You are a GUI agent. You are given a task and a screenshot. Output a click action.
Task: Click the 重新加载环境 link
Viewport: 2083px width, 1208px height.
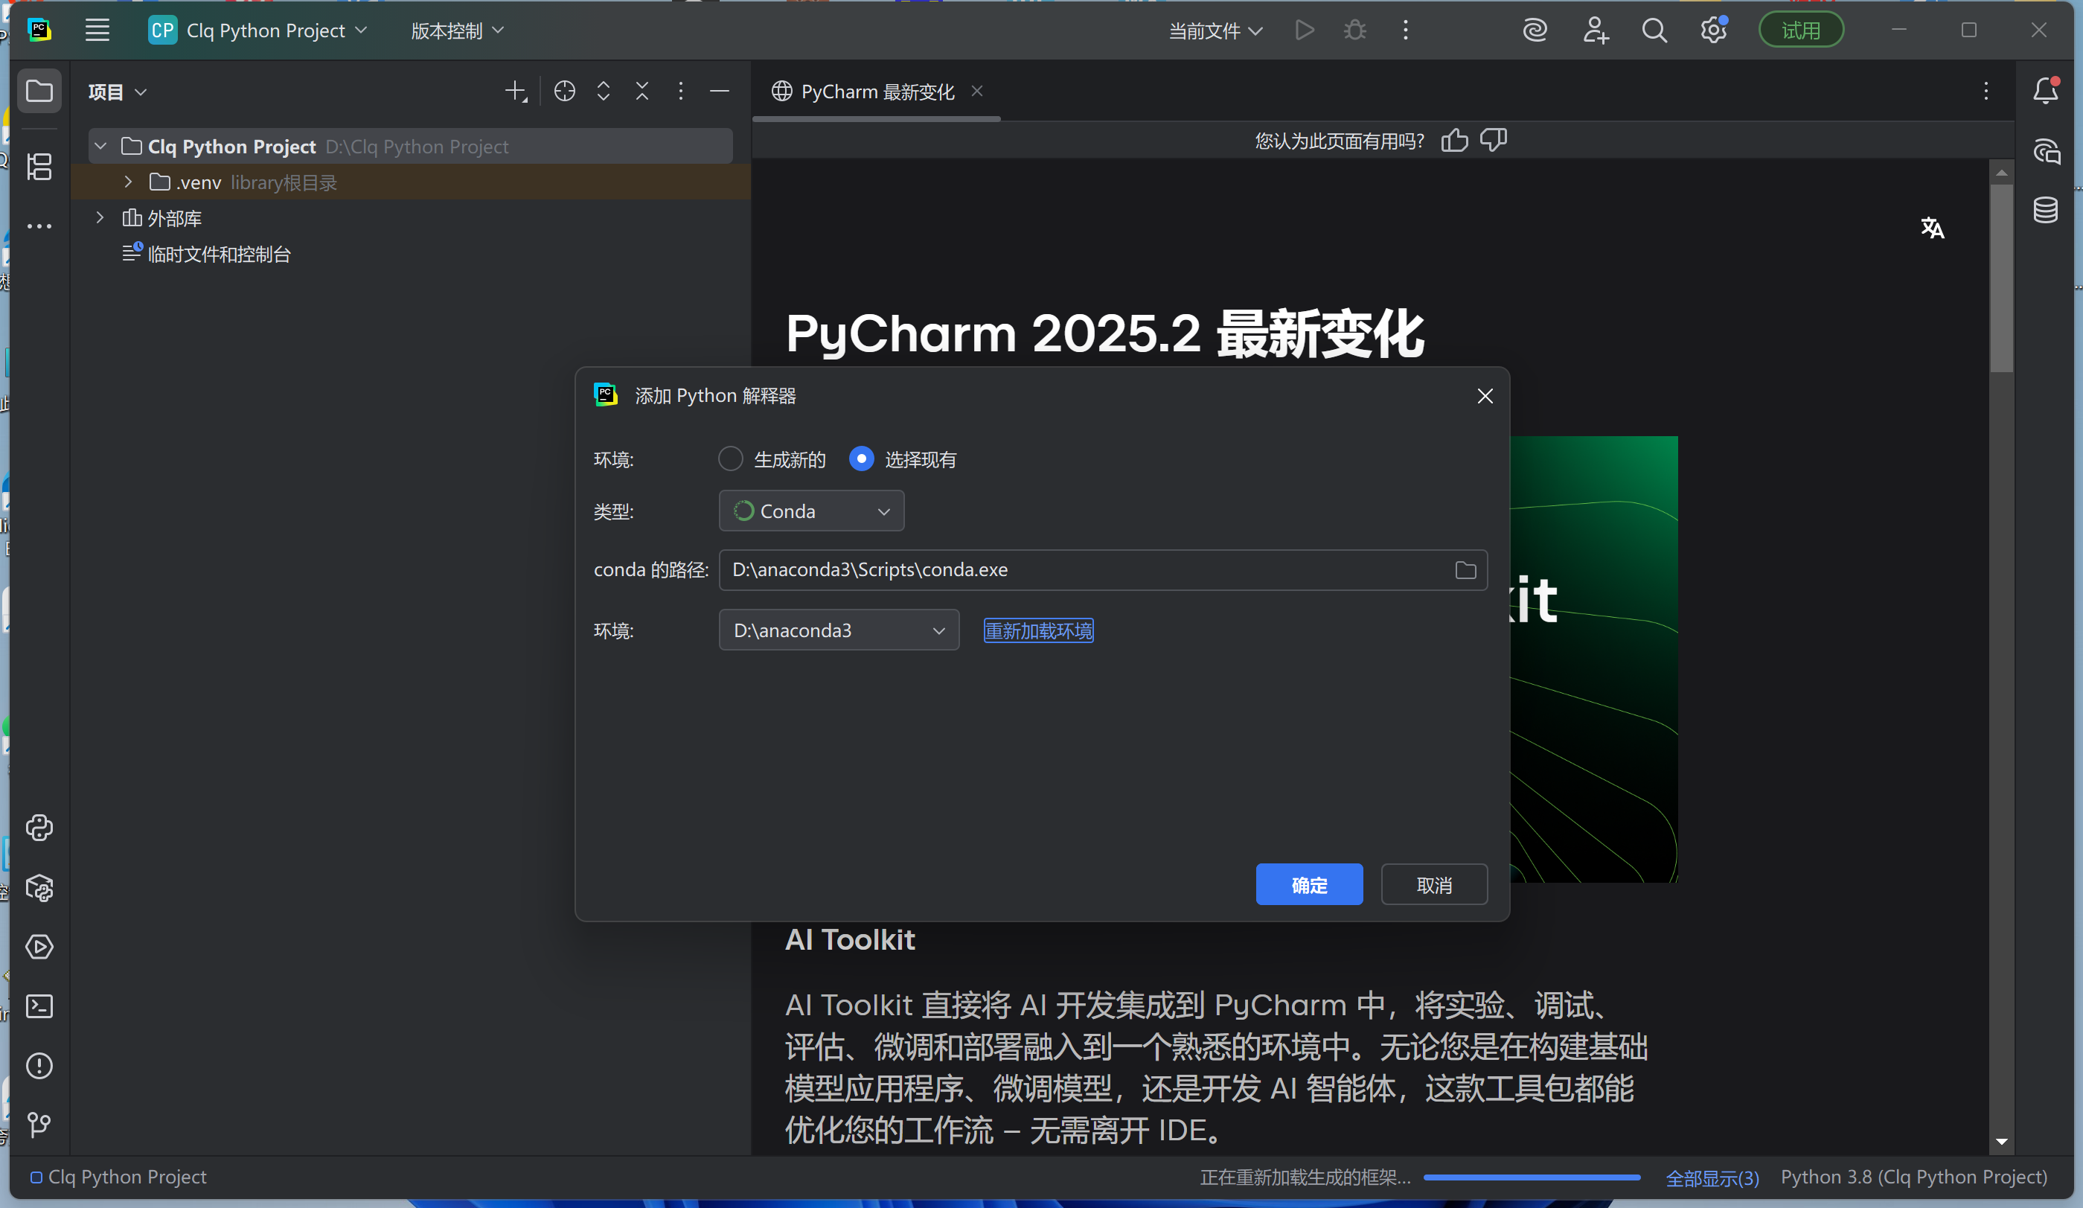pyautogui.click(x=1038, y=631)
